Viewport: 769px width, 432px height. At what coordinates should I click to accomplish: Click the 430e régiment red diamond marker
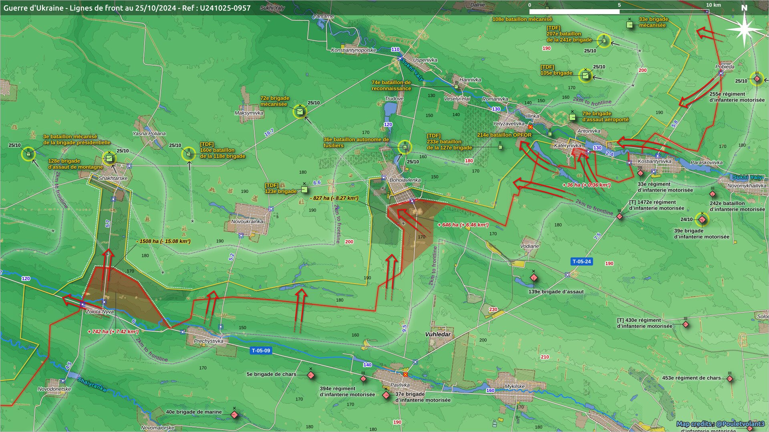tap(686, 324)
